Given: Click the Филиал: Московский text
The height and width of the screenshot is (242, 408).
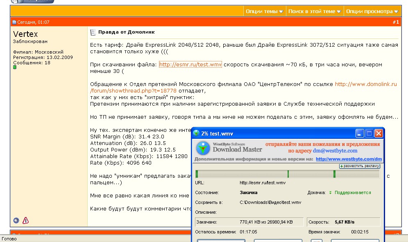Looking at the screenshot, I should coord(38,52).
